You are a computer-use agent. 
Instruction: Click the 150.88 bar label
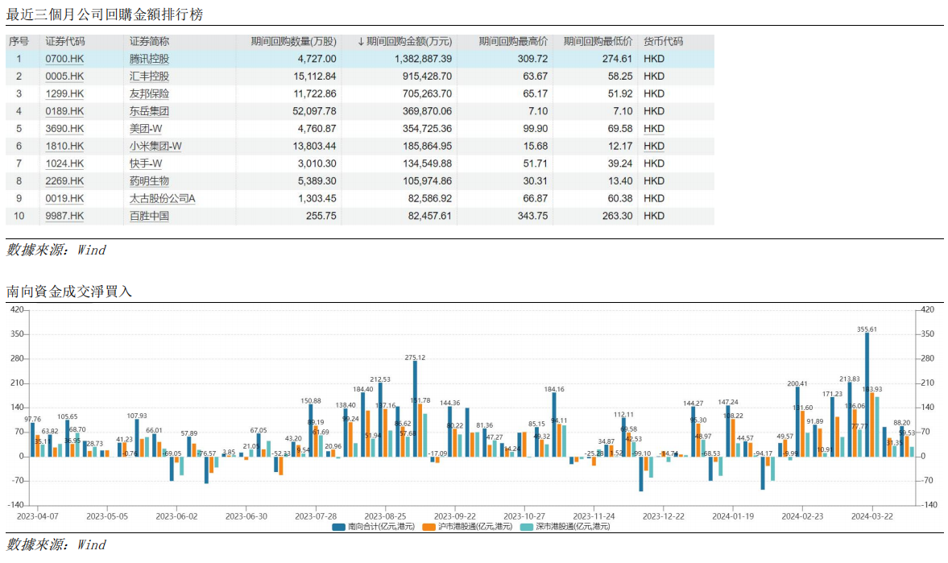(311, 401)
